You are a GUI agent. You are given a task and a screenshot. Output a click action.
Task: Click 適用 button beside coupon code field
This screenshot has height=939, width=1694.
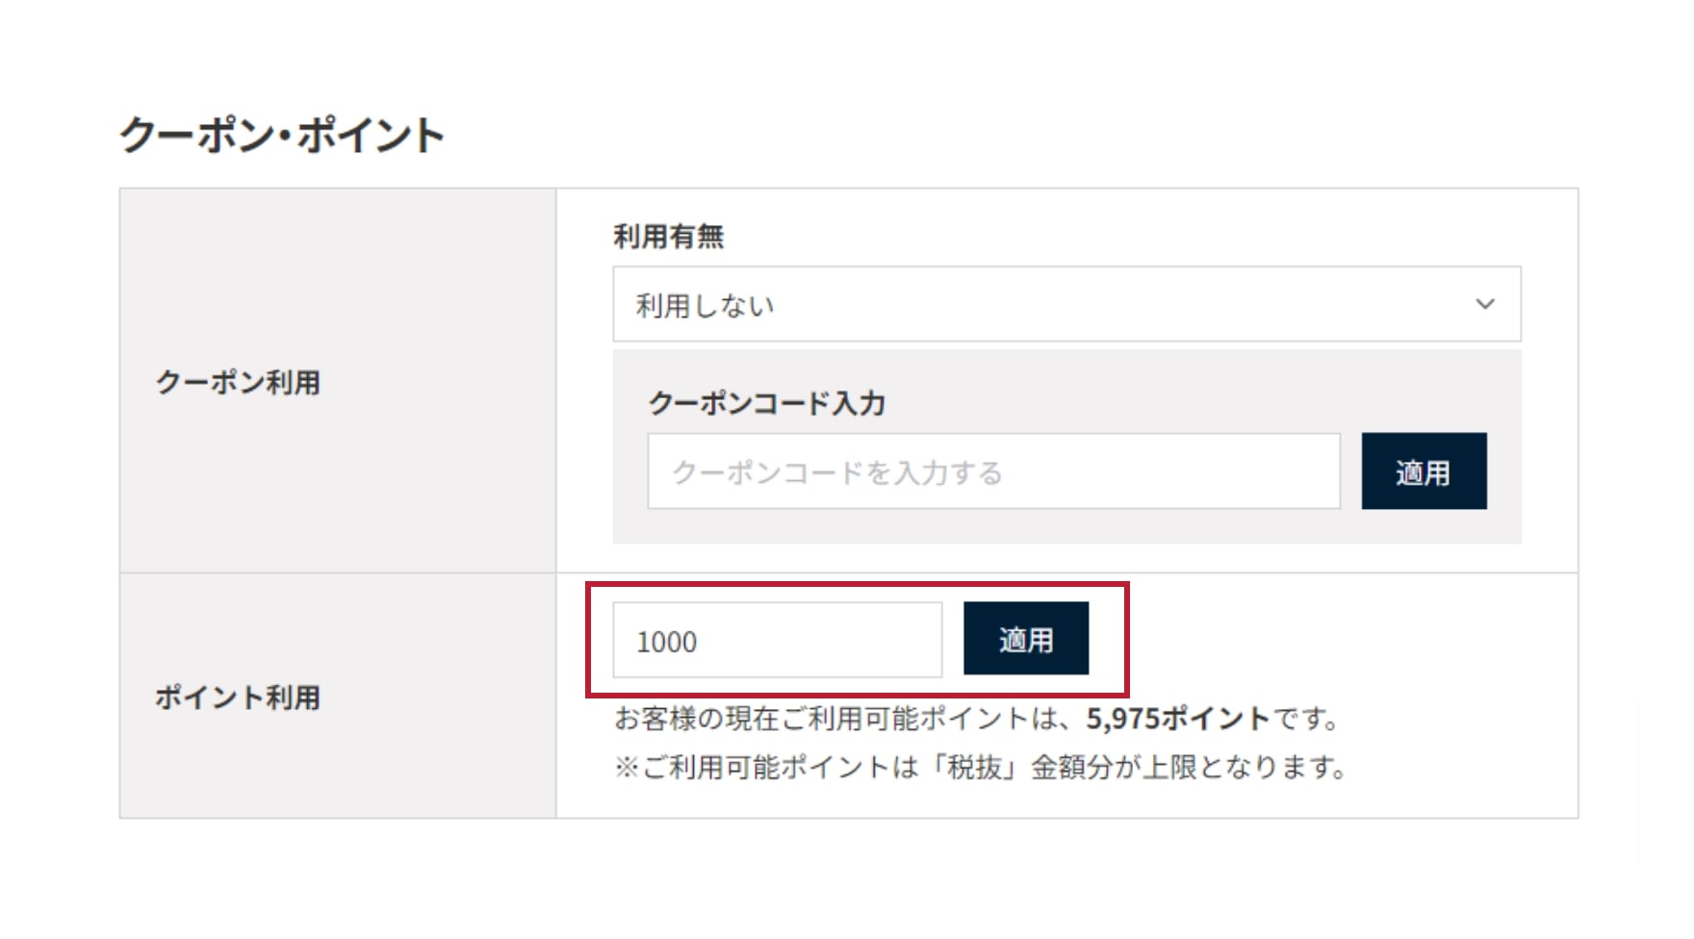point(1424,471)
